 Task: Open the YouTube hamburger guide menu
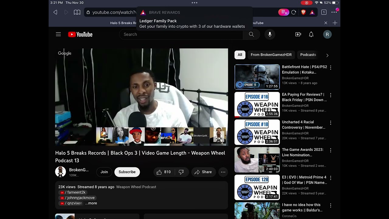[58, 34]
